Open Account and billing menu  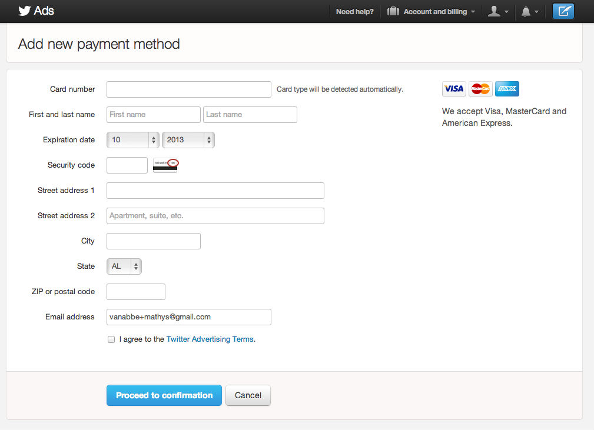(x=432, y=11)
